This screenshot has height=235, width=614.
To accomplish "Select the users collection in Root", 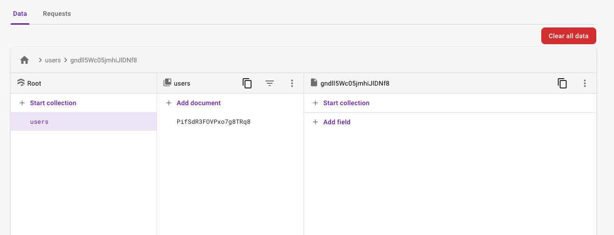I will pos(83,121).
